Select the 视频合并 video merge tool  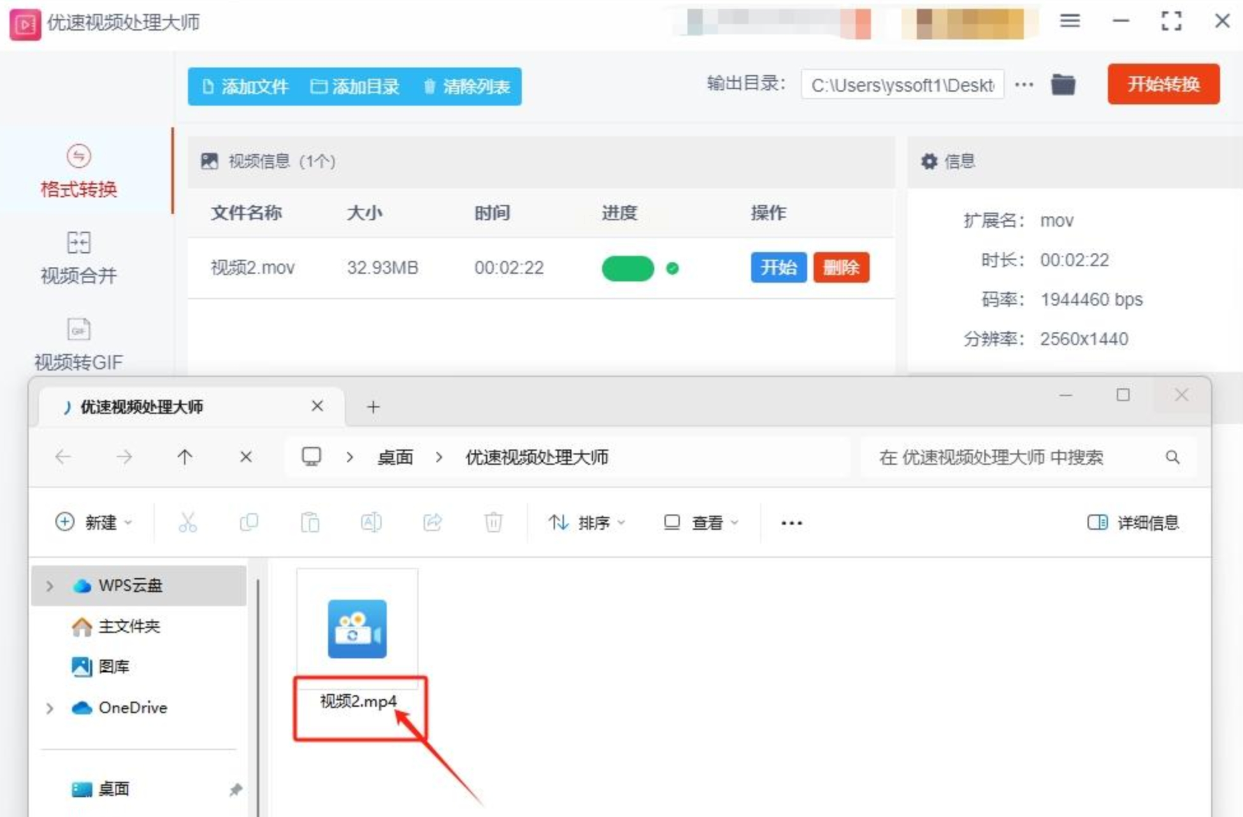(x=78, y=257)
